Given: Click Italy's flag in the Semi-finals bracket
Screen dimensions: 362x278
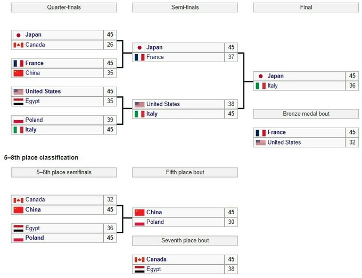Looking at the screenshot, I should point(139,114).
